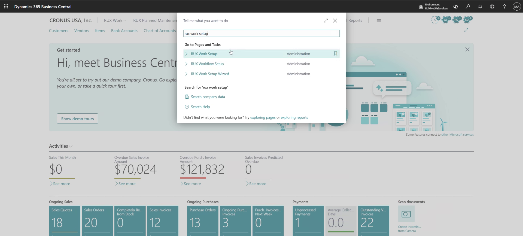
Task: Open the Sales Quotes tile
Action: pos(65,221)
